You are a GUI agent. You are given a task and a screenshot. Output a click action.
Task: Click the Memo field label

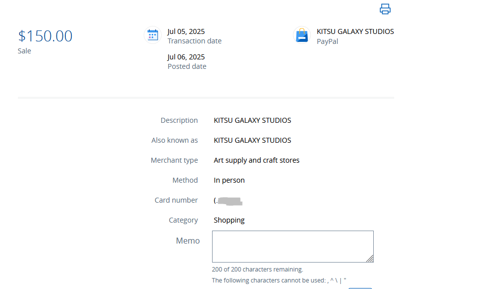pos(188,241)
